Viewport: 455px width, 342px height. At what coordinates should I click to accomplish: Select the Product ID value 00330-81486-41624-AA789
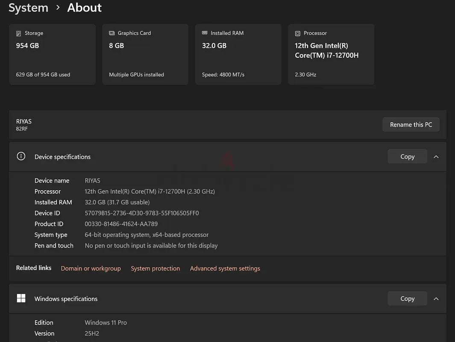121,224
